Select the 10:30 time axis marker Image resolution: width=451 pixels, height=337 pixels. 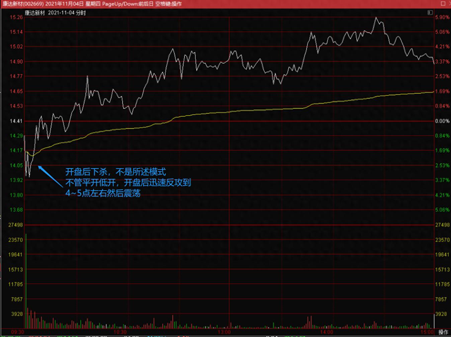(120, 332)
